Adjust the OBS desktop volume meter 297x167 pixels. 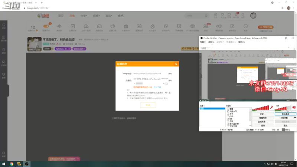[283, 108]
